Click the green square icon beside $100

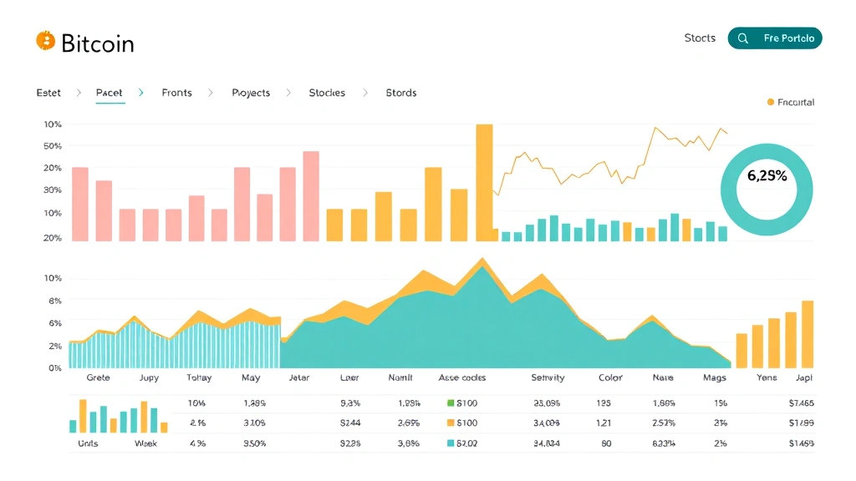coord(450,403)
